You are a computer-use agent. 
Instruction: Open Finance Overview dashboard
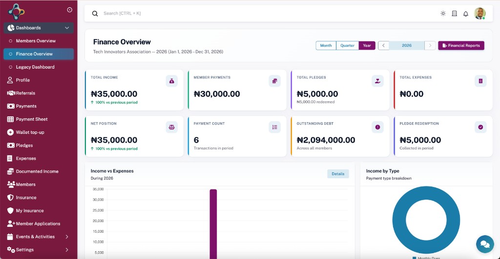(39, 54)
